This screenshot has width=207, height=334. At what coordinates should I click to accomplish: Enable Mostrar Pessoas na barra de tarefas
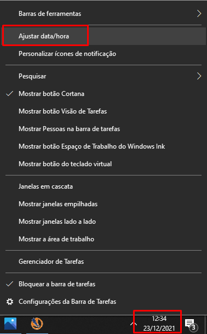pyautogui.click(x=104, y=129)
